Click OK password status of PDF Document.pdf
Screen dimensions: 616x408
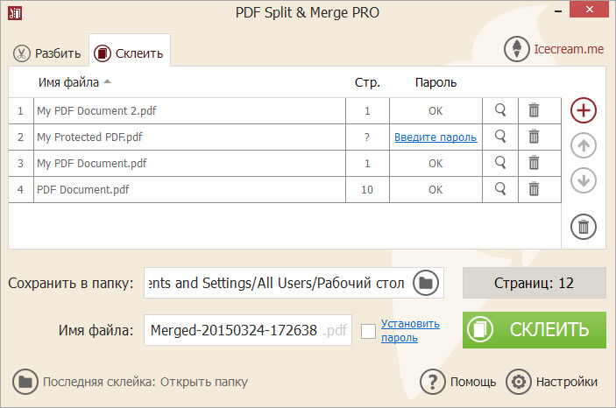[x=435, y=190]
